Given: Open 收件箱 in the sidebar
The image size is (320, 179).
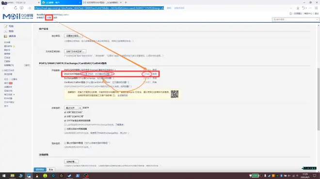Looking at the screenshot, I should [7, 42].
